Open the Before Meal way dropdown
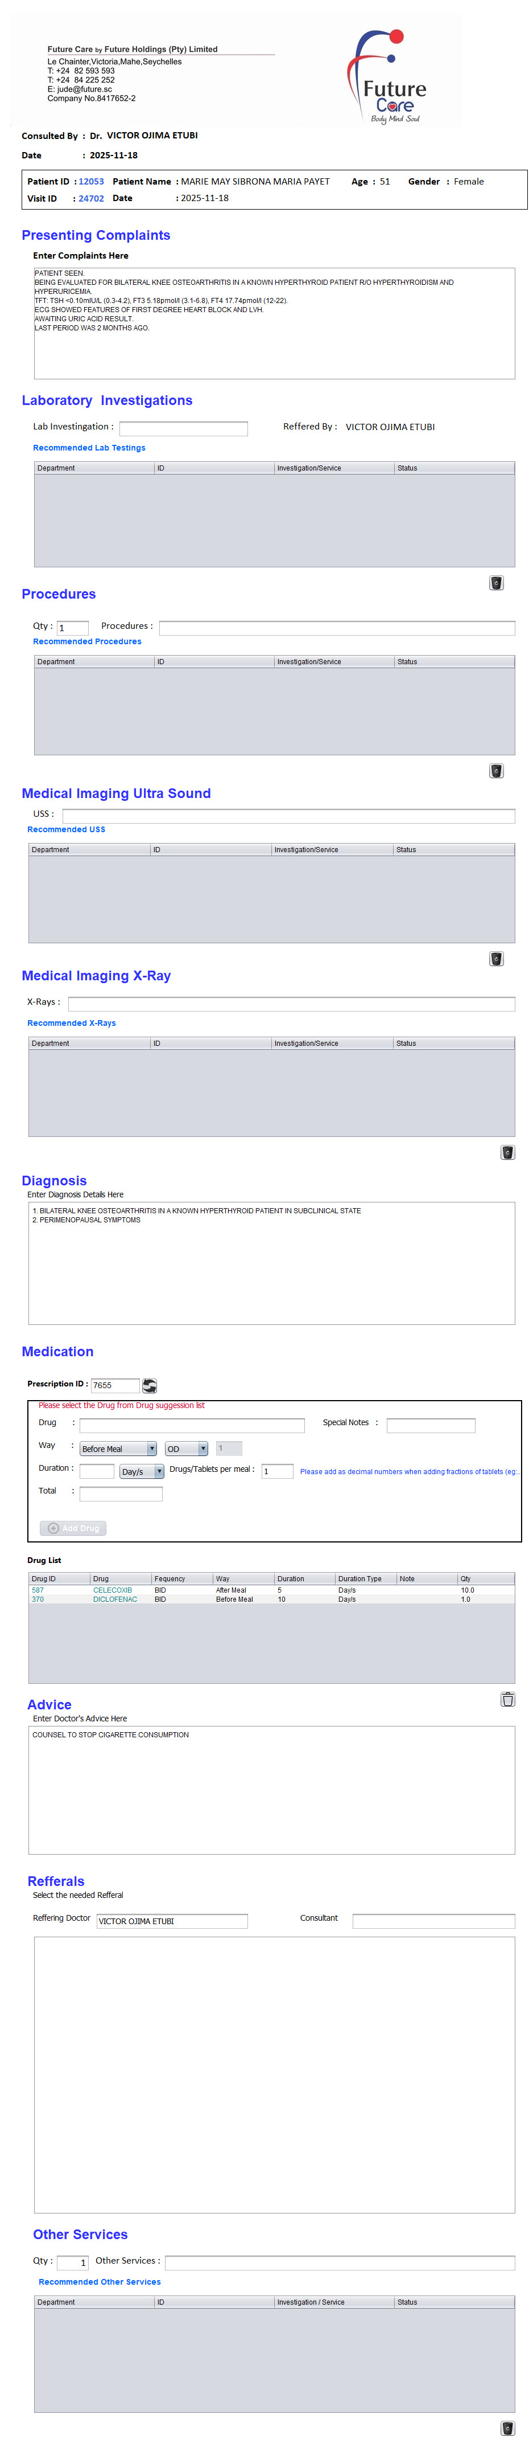529x2455 pixels. pyautogui.click(x=118, y=1449)
